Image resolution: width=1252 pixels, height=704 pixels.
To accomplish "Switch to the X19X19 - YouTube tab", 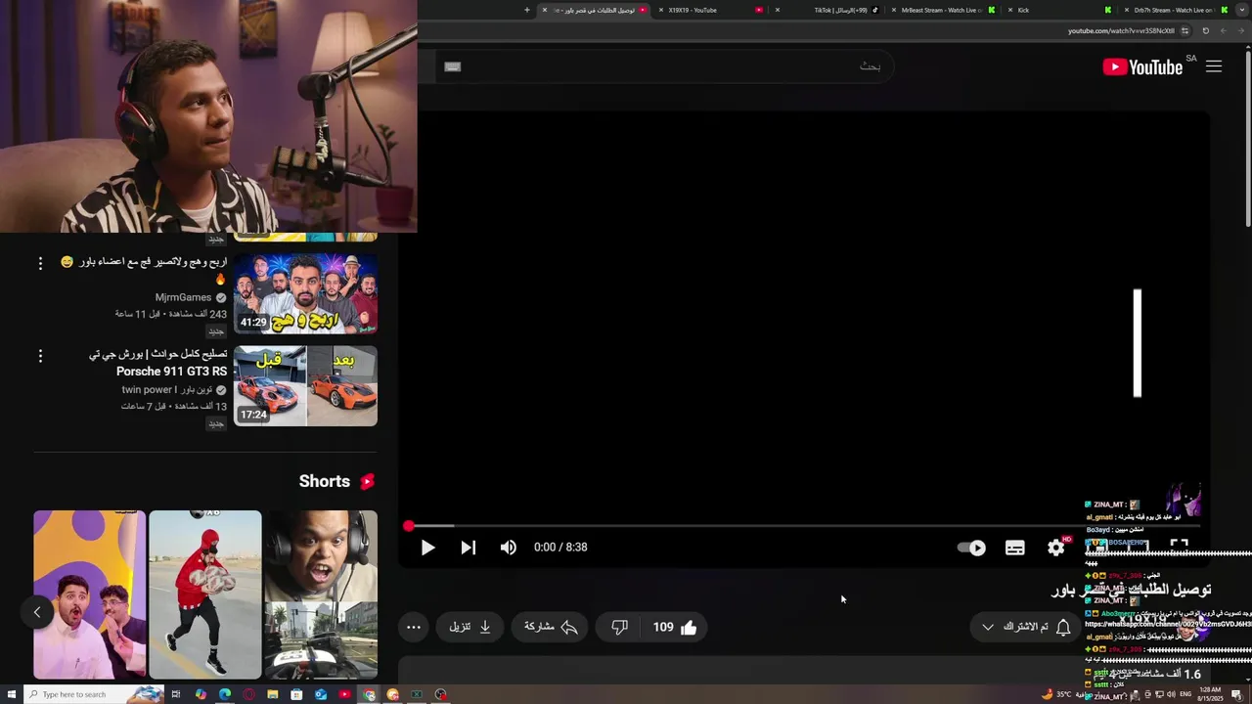I will point(709,10).
